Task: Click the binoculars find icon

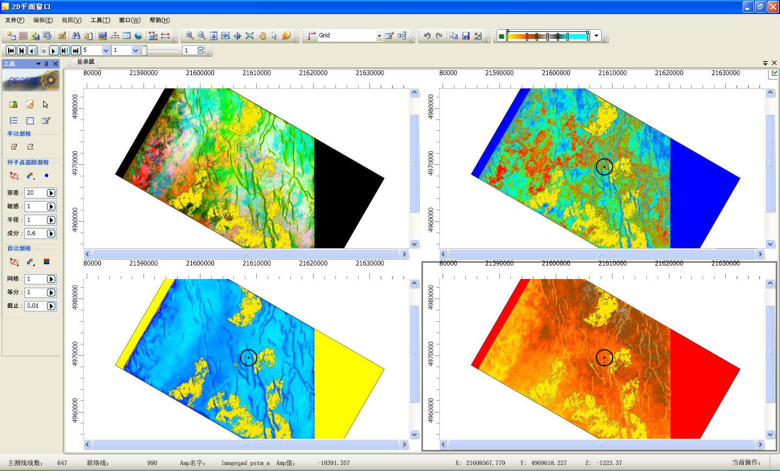Action: [76, 36]
